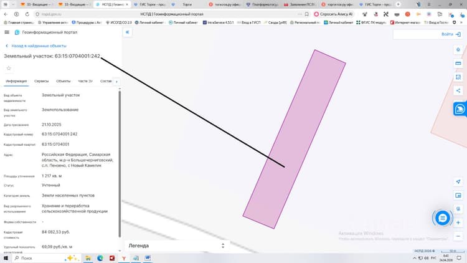Bookmark page with the bookmark icon
The height and width of the screenshot is (263, 467).
pyautogui.click(x=307, y=14)
